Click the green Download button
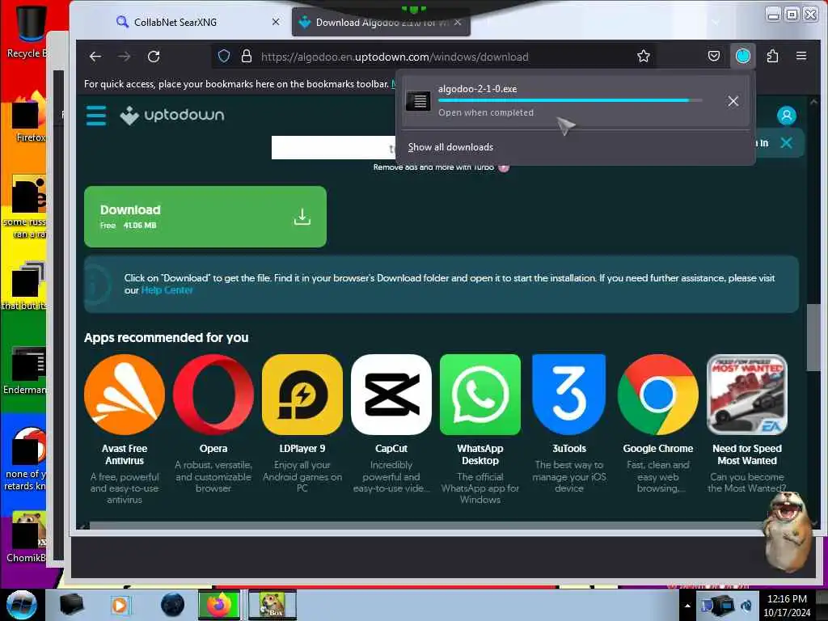828x621 pixels. pos(205,217)
